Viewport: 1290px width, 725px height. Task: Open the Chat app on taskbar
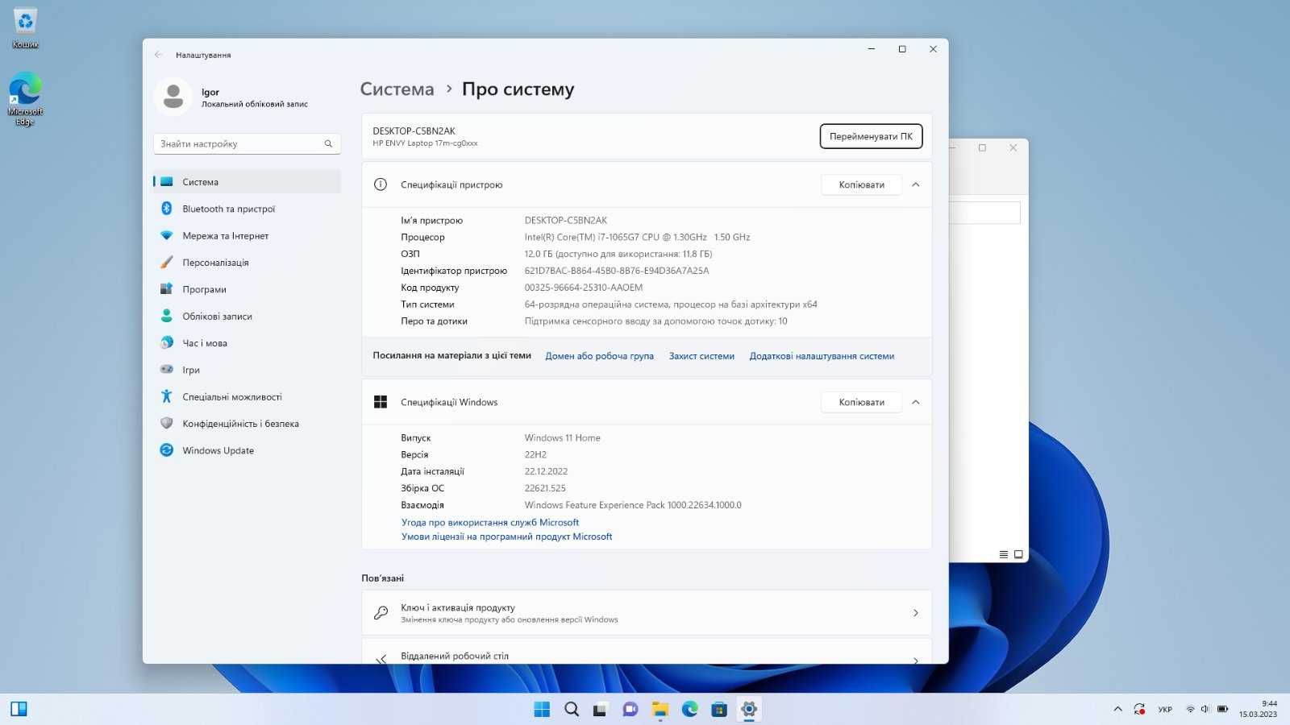(x=630, y=709)
